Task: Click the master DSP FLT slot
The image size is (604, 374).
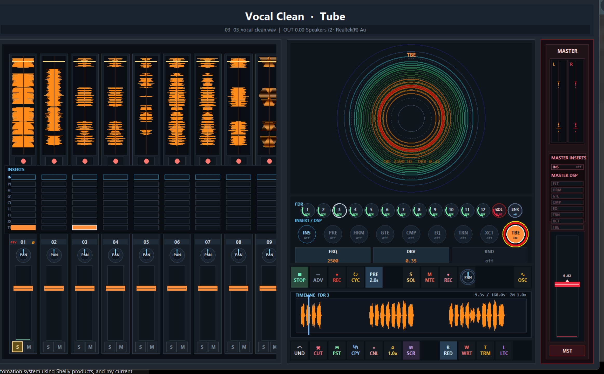Action: pyautogui.click(x=567, y=184)
